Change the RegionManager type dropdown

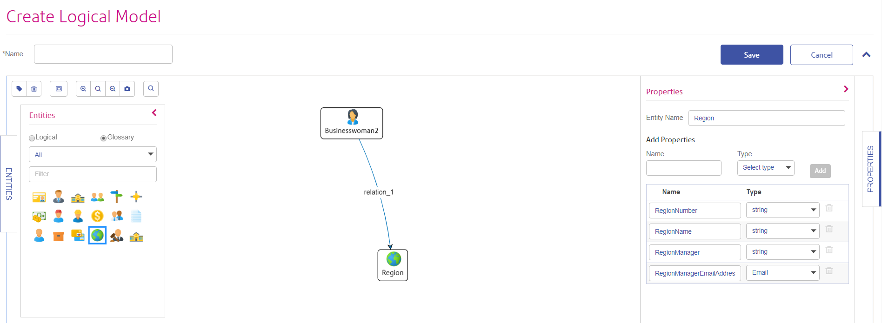[x=783, y=252]
